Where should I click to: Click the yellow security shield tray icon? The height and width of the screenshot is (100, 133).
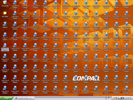point(114,98)
